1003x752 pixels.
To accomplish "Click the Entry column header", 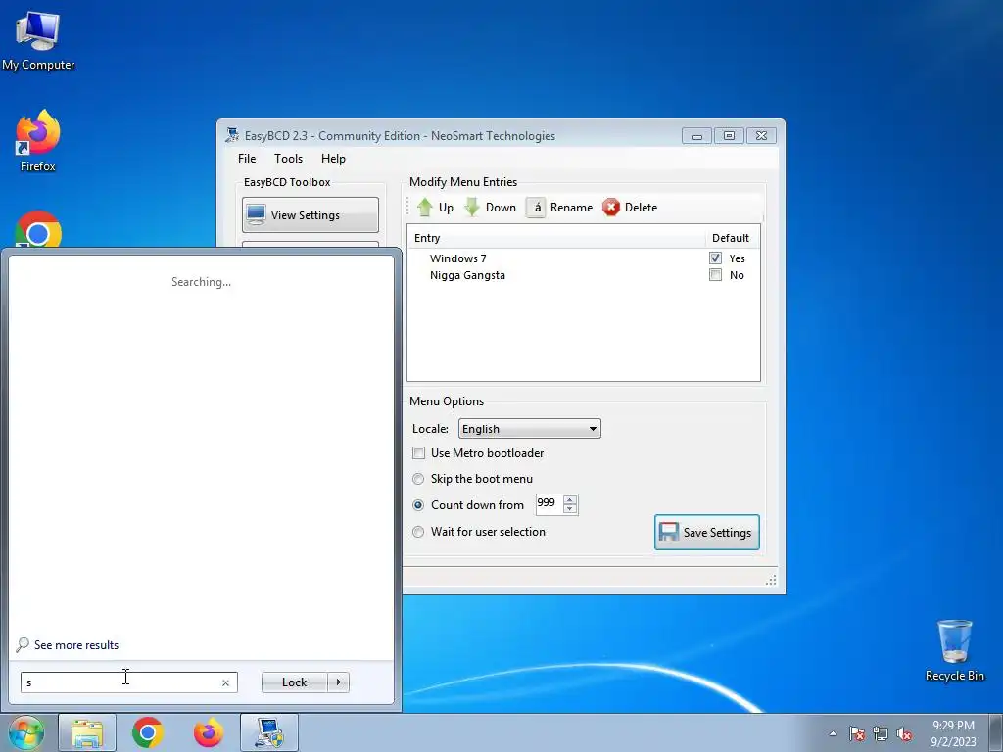I will (556, 238).
